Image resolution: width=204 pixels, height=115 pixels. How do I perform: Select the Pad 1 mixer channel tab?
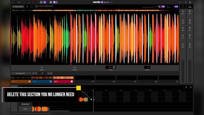(183, 7)
